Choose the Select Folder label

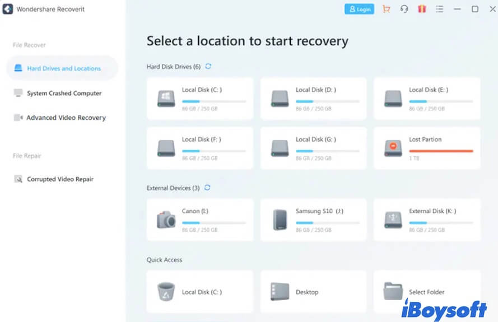tap(426, 292)
